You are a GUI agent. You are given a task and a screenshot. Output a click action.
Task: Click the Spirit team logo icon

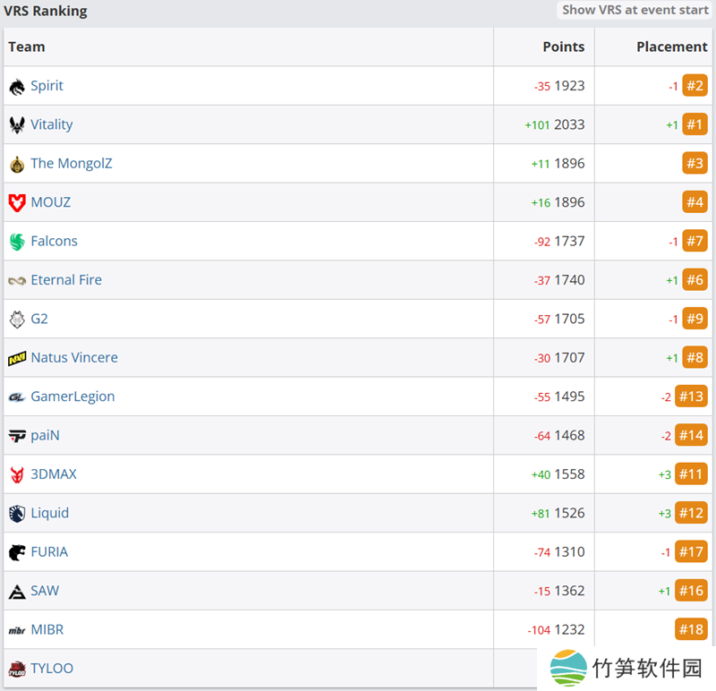17,87
